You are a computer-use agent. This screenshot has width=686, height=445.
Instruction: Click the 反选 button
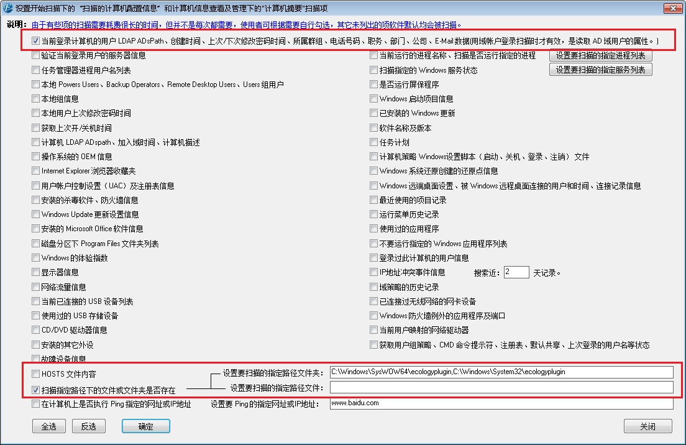pyautogui.click(x=89, y=426)
